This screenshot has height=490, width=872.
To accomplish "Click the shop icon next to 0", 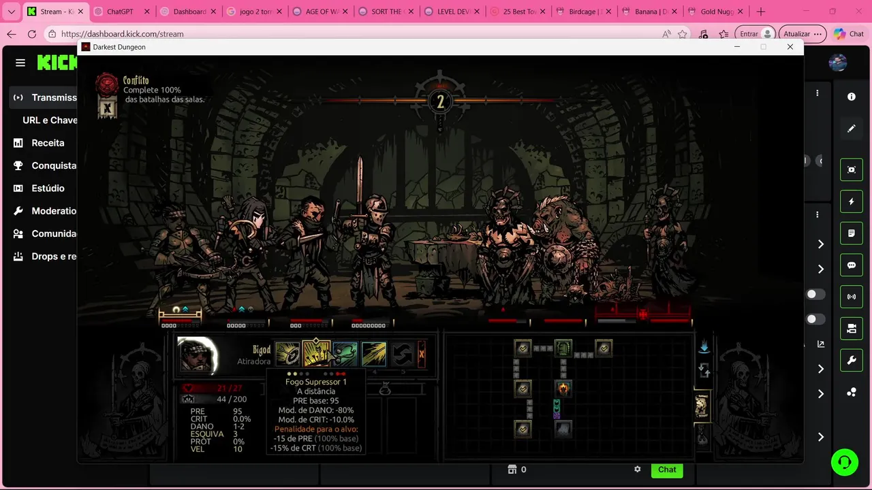I will pos(512,470).
